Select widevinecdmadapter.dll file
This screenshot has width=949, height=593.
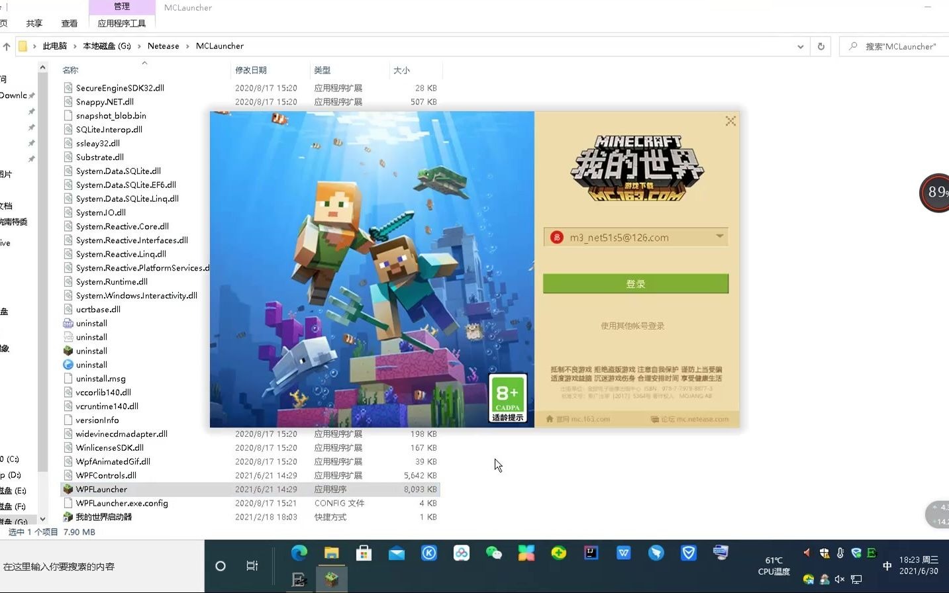click(x=122, y=434)
